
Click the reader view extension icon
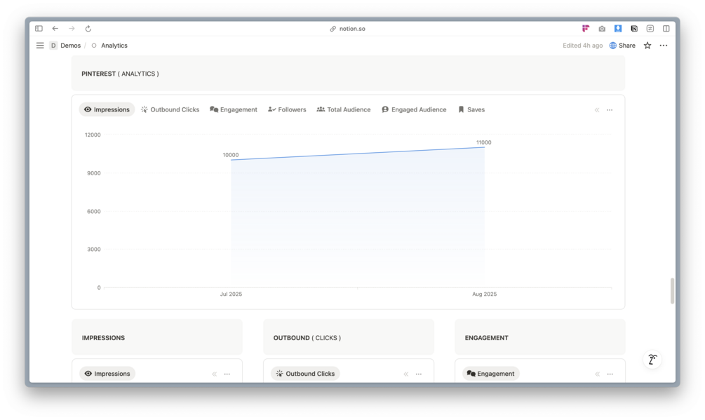(x=650, y=28)
